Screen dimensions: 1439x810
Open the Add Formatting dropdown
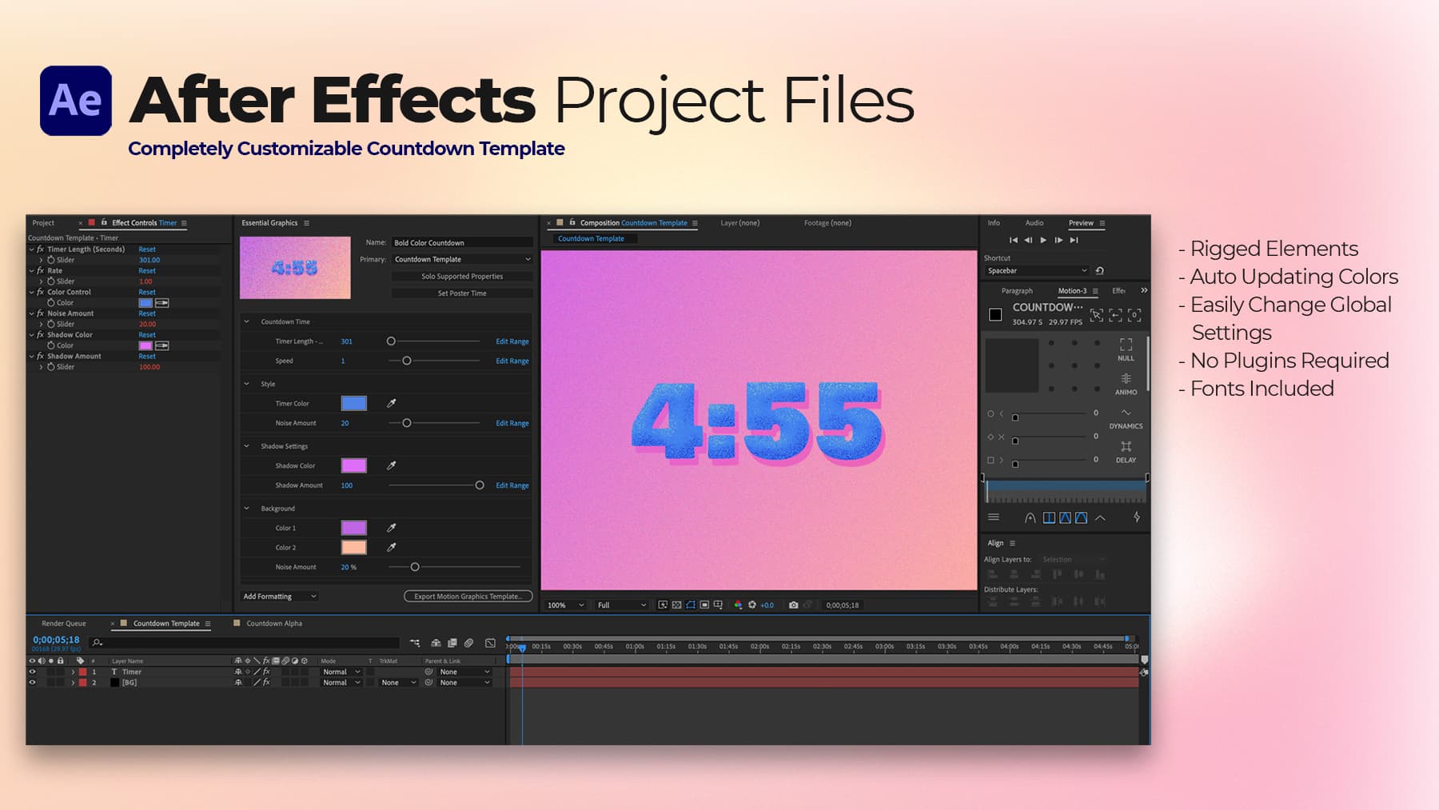coord(279,597)
